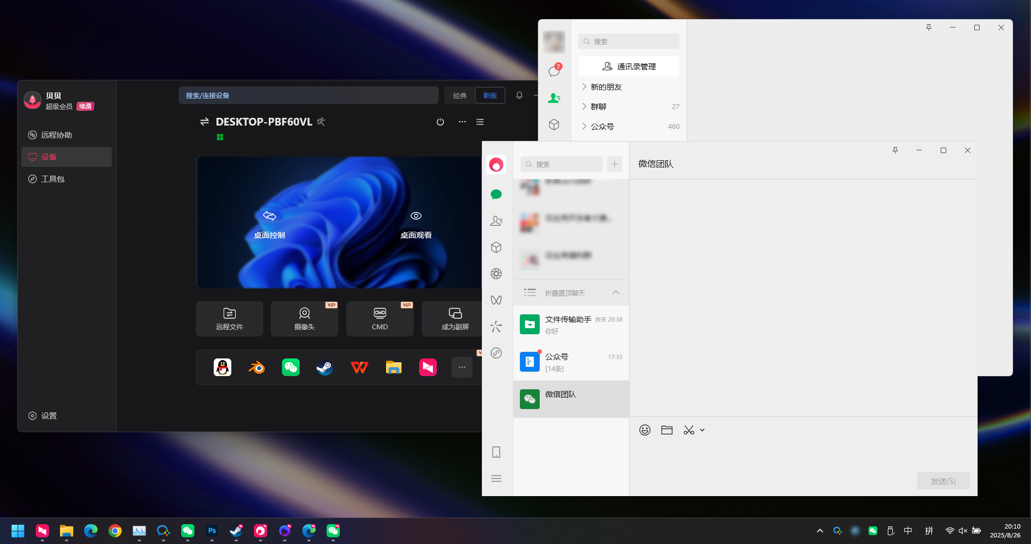Click the search box in the front WeChat window
The image size is (1031, 544).
tap(562, 164)
